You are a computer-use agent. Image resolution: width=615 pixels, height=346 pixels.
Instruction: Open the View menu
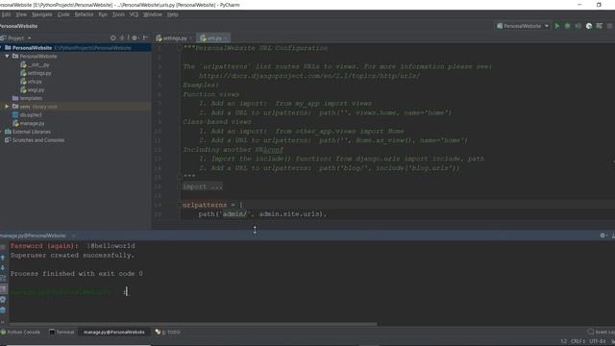pyautogui.click(x=21, y=14)
